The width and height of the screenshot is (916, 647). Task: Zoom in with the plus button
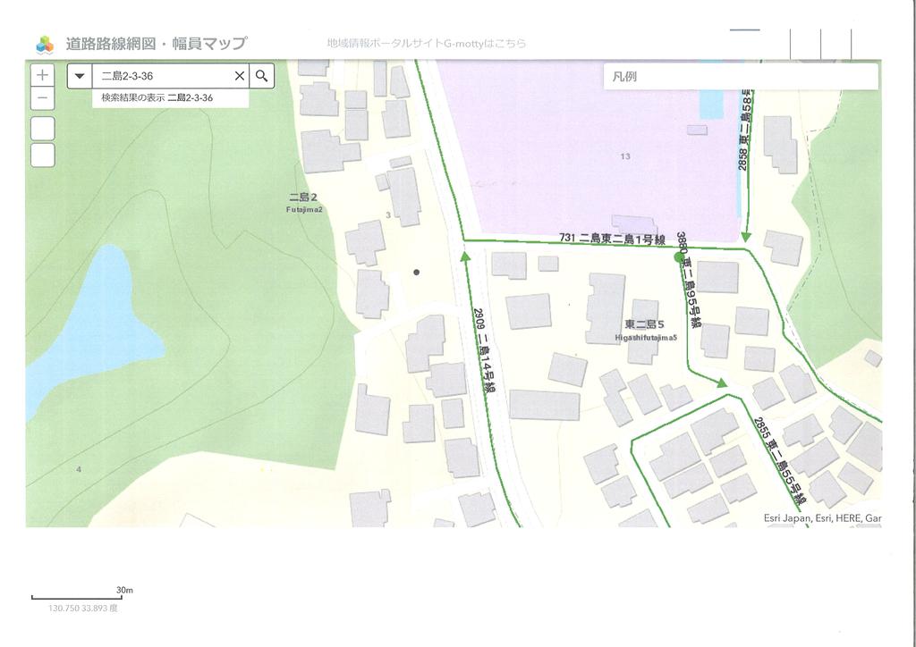[42, 75]
